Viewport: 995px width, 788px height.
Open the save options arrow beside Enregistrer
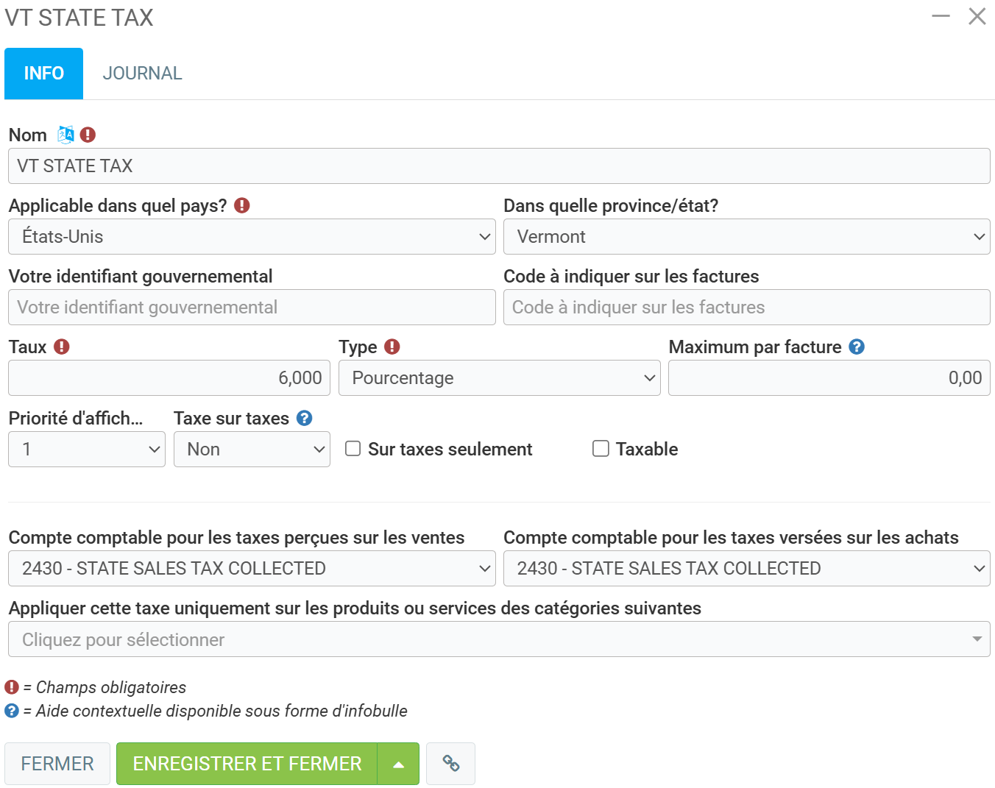coord(398,764)
